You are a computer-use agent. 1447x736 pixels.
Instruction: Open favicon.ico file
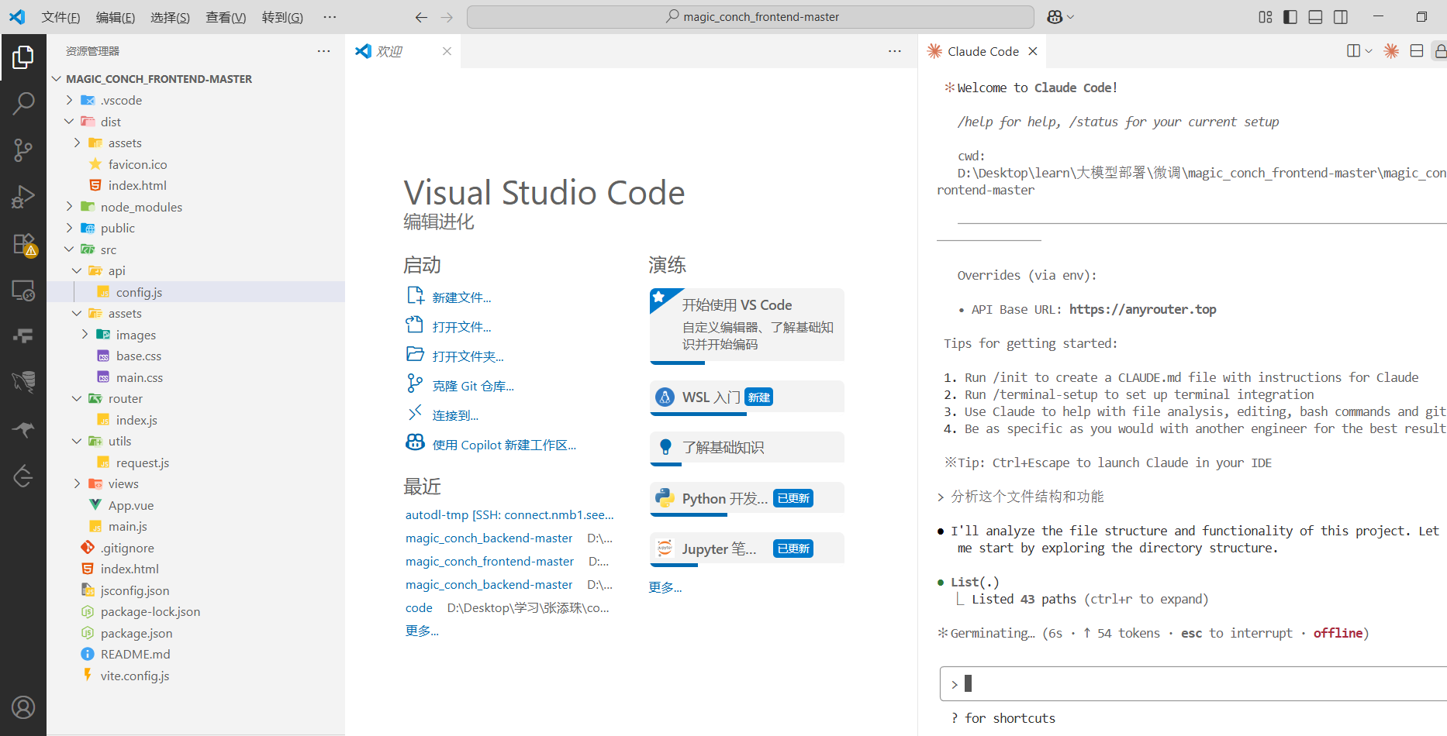137,164
